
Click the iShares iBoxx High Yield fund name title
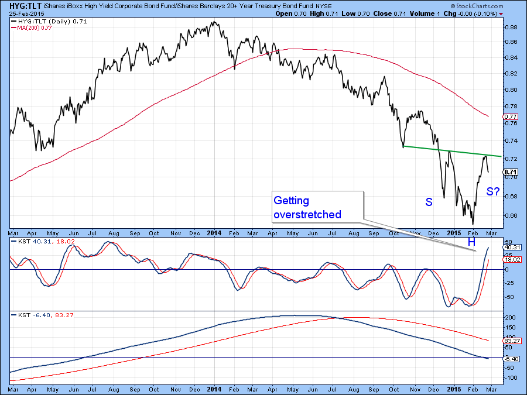pos(179,6)
